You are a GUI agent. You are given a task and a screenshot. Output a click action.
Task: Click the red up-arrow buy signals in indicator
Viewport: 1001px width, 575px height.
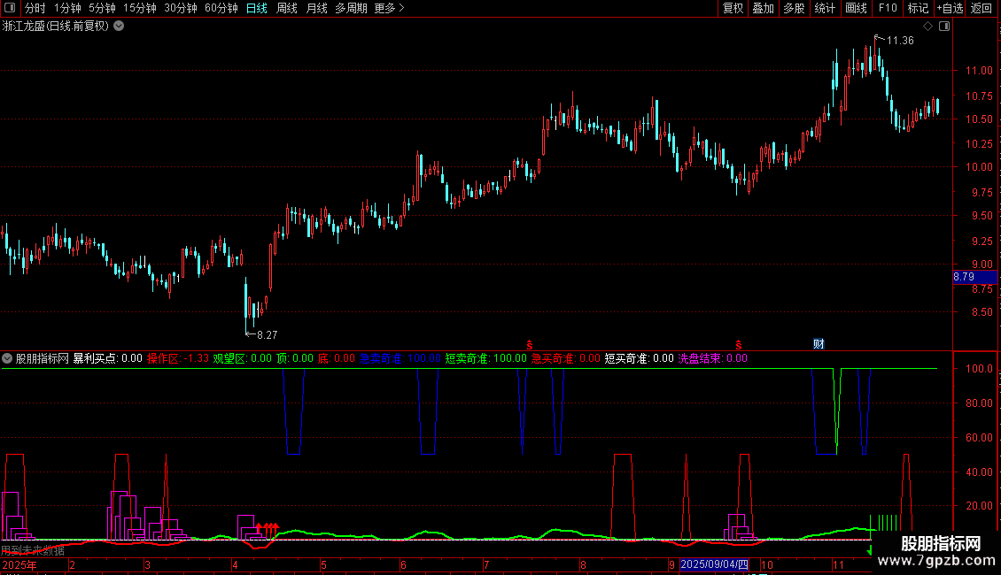pos(268,530)
